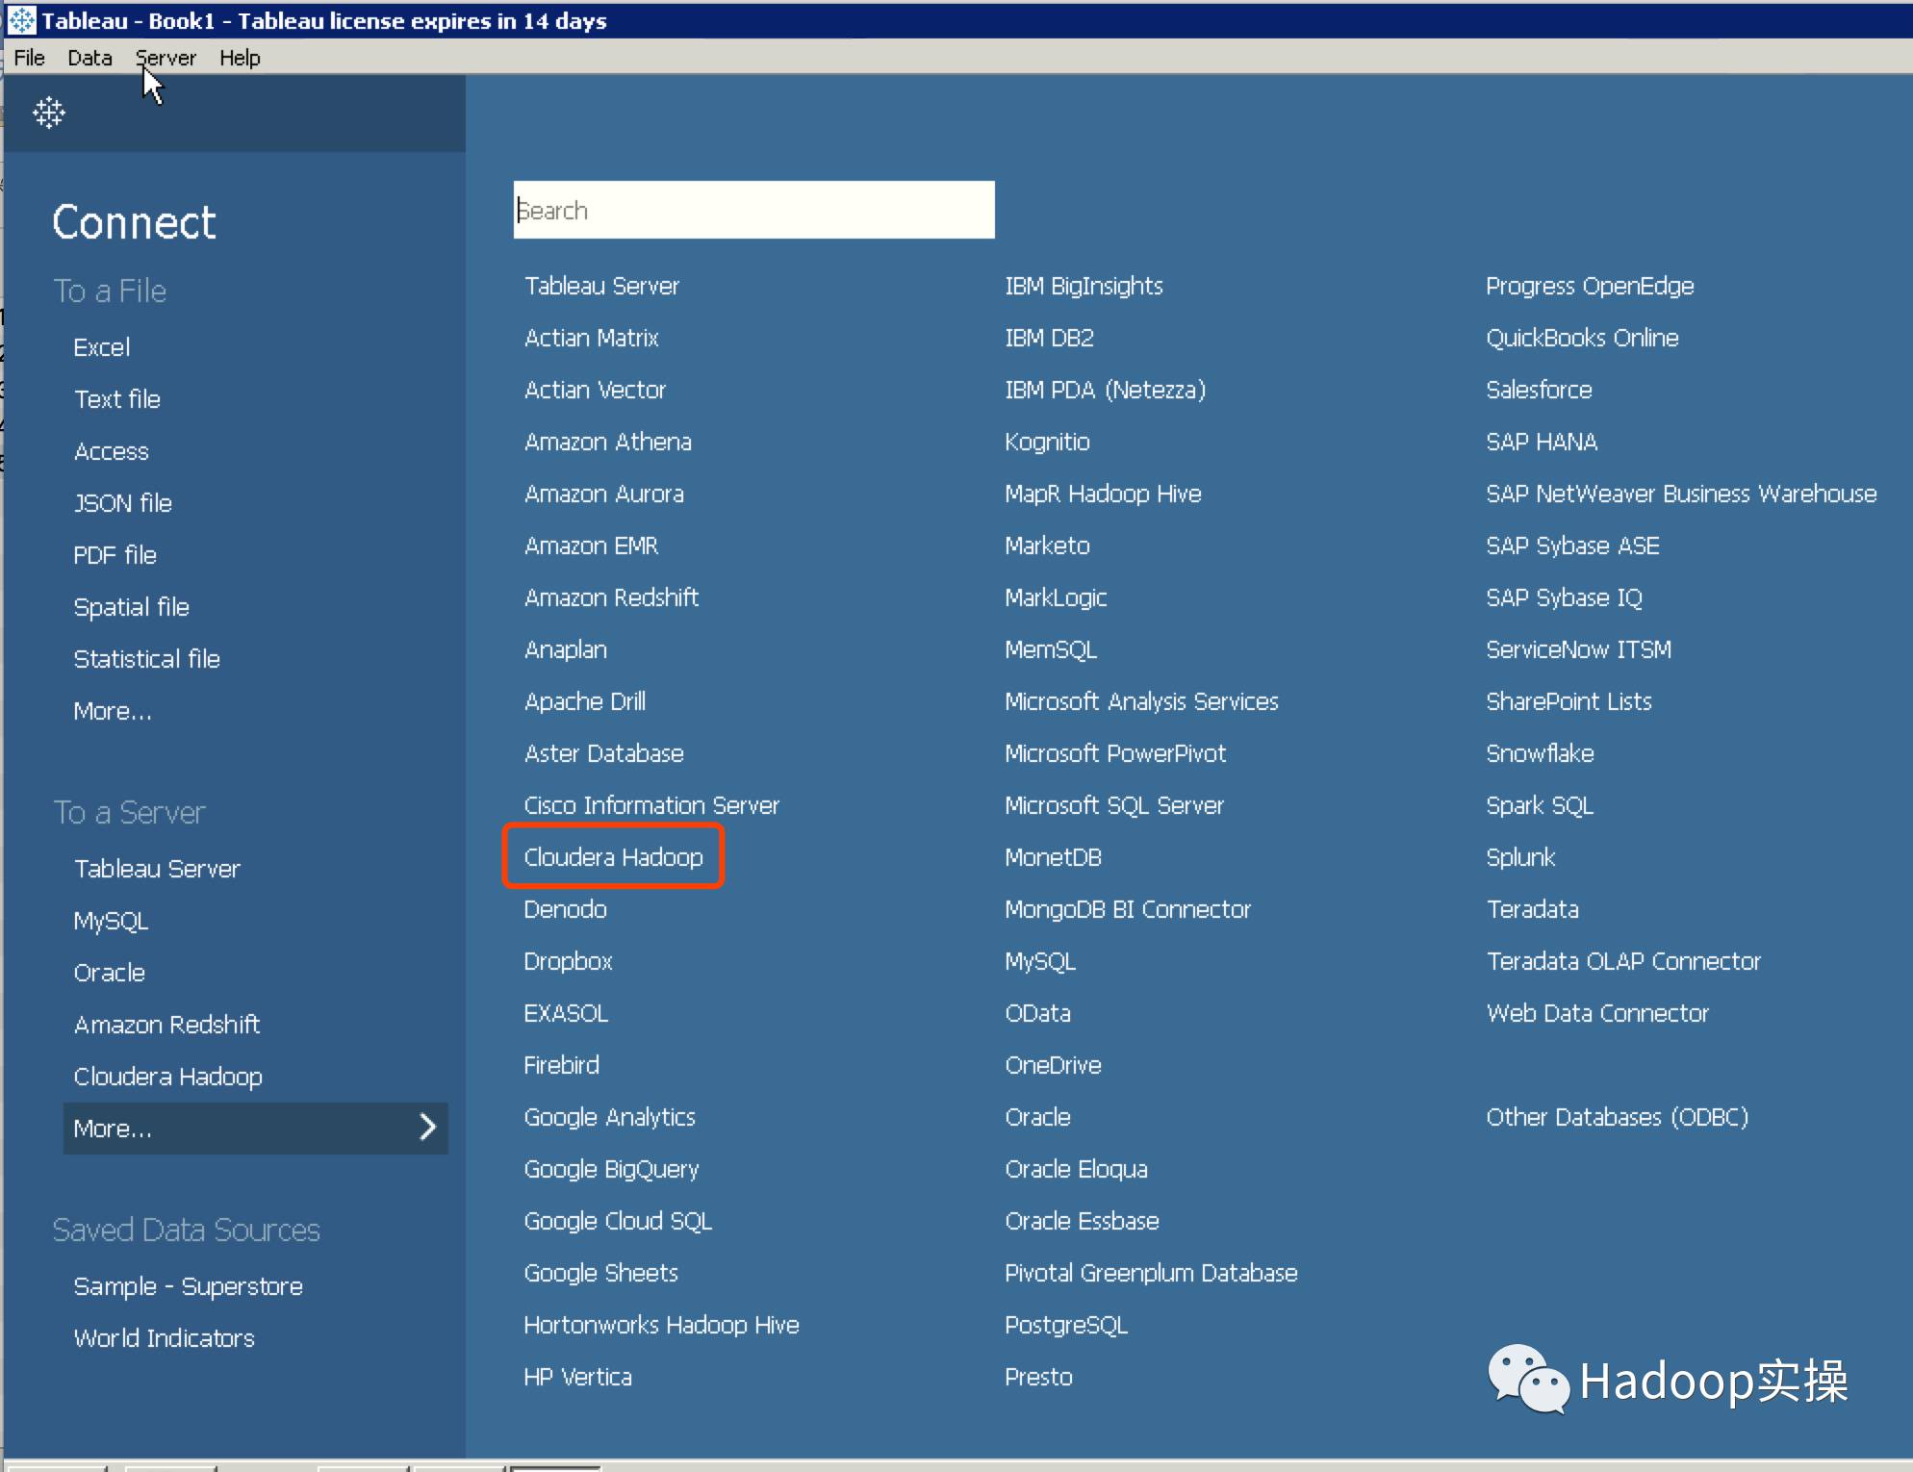Choose Dropbox connector

(x=569, y=961)
